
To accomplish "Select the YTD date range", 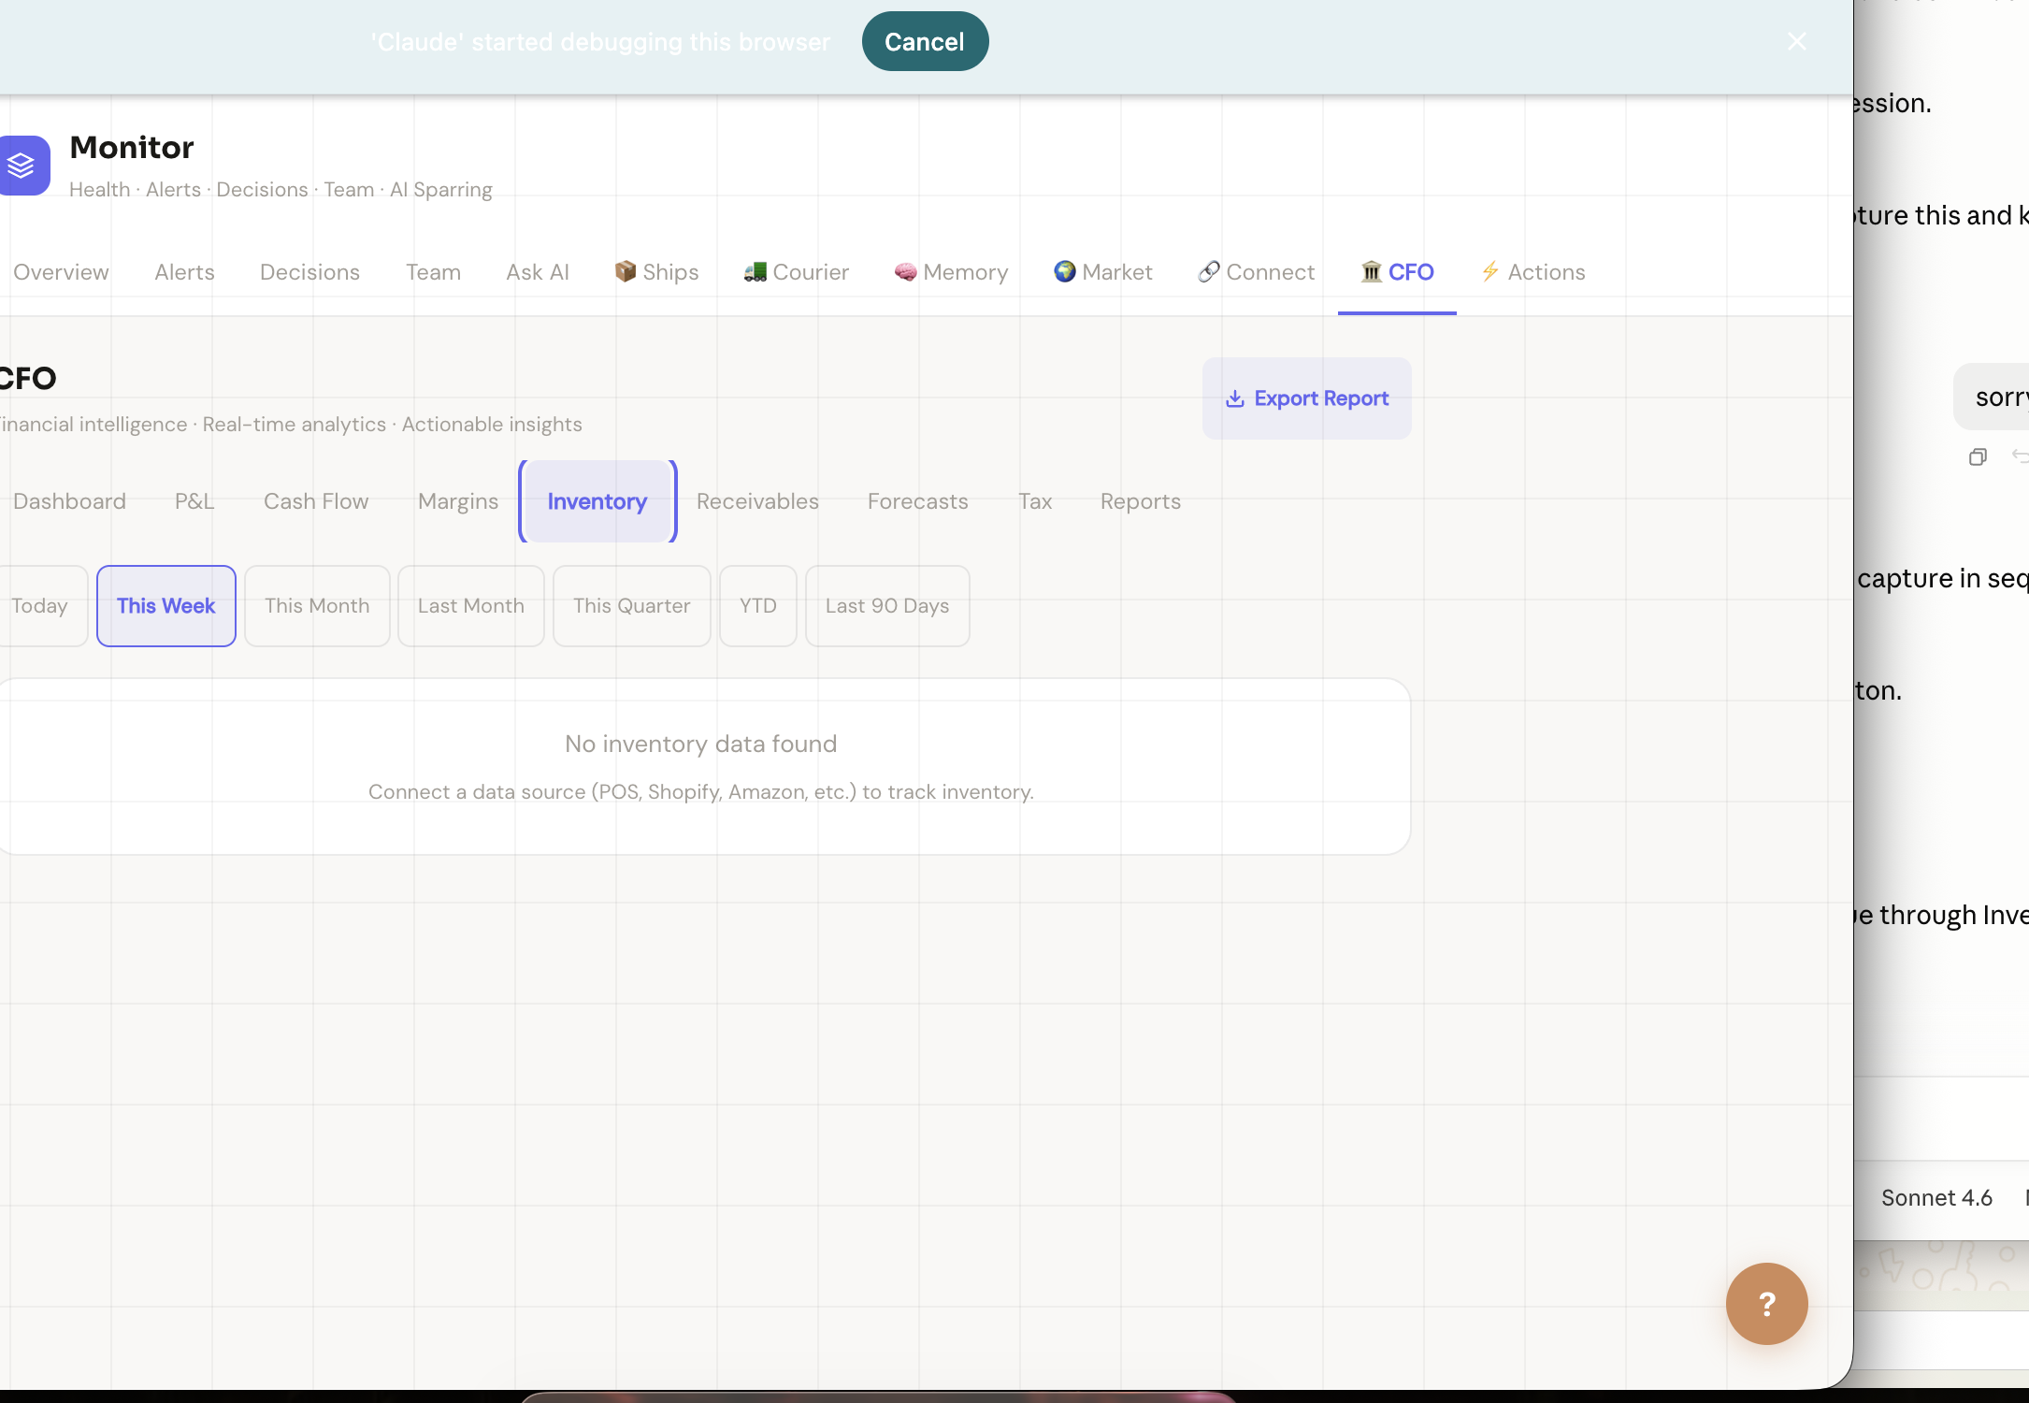I will click(758, 606).
